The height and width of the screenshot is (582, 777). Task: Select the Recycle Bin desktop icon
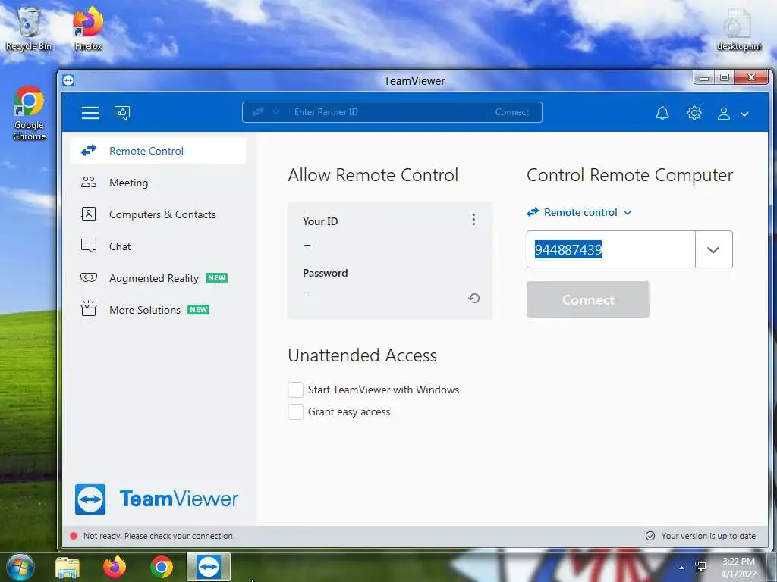29,29
